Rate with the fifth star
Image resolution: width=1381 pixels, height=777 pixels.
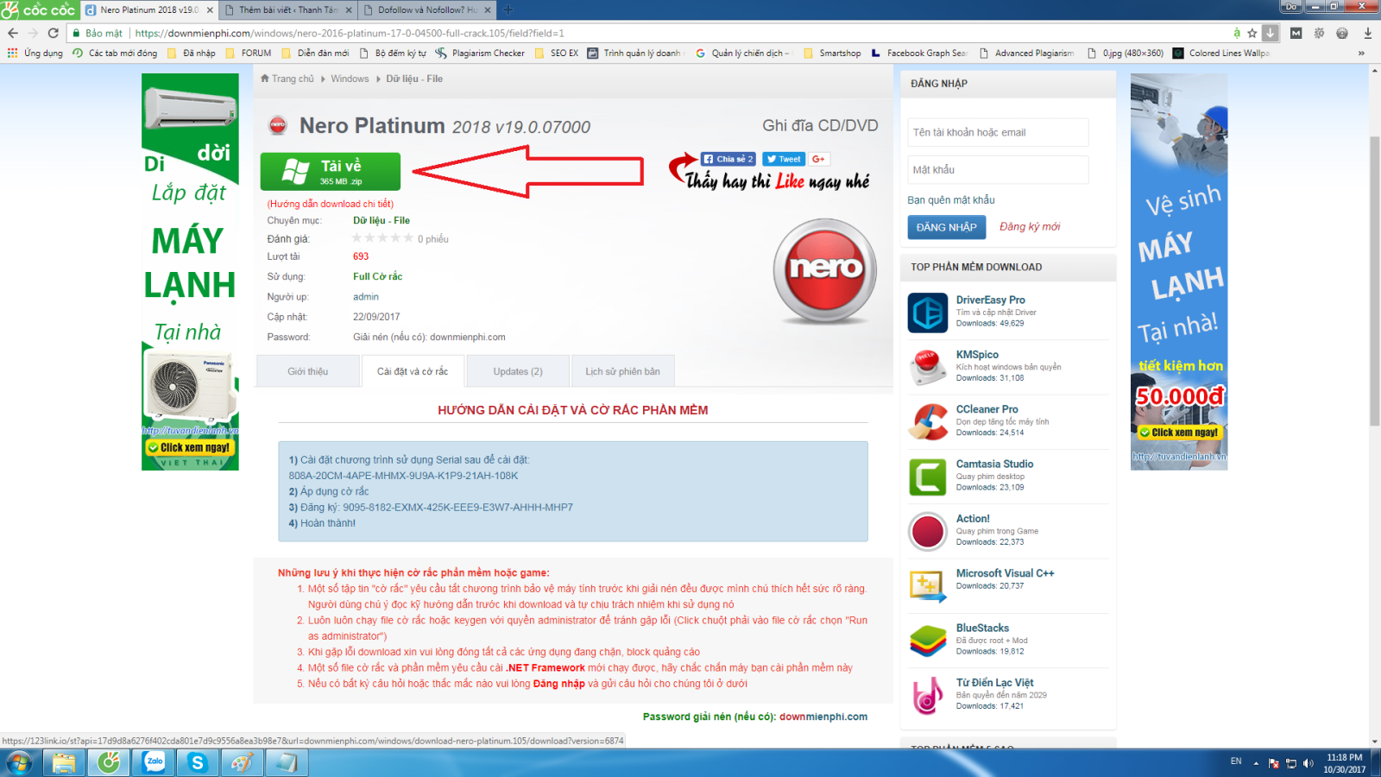coord(408,238)
